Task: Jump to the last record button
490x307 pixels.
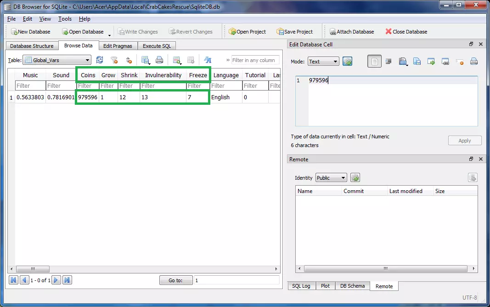Action: click(x=67, y=280)
